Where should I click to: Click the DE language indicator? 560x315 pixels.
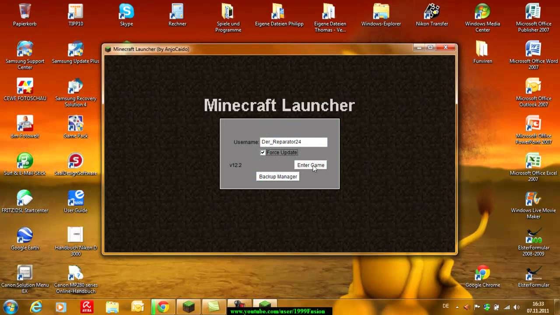446,306
